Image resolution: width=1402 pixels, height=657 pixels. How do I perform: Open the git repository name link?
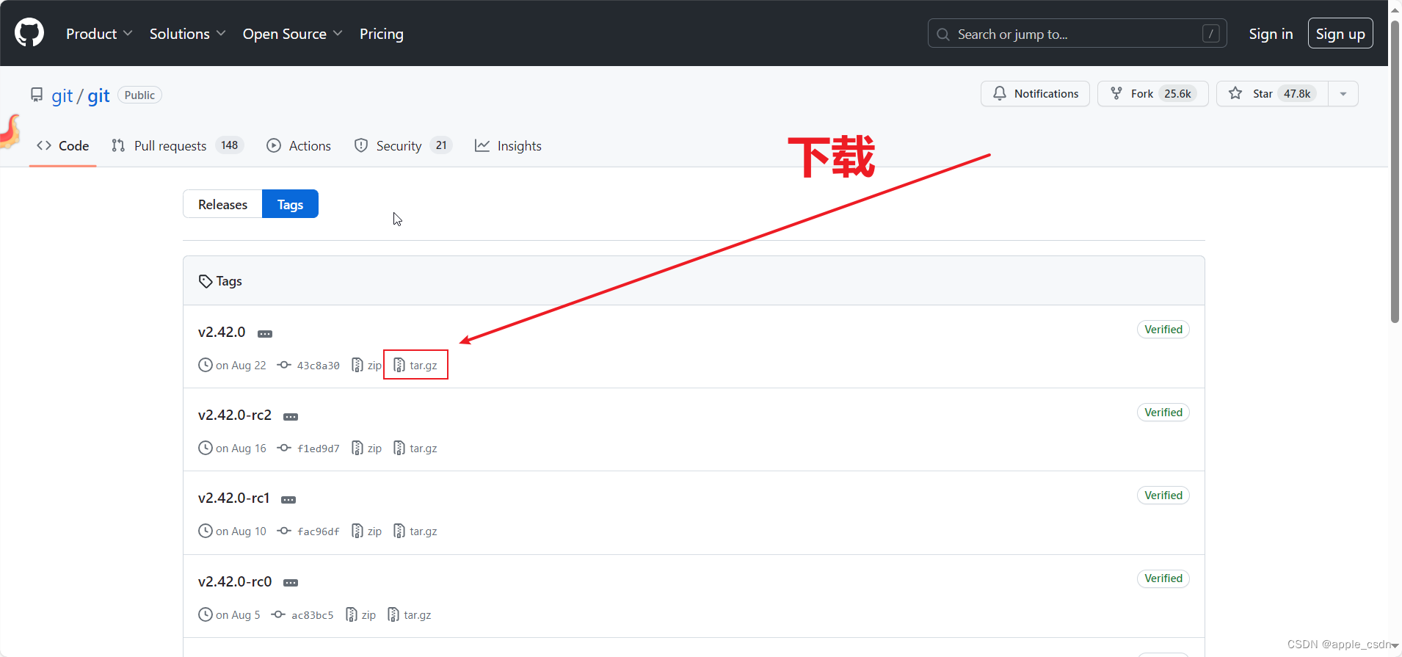pyautogui.click(x=98, y=95)
